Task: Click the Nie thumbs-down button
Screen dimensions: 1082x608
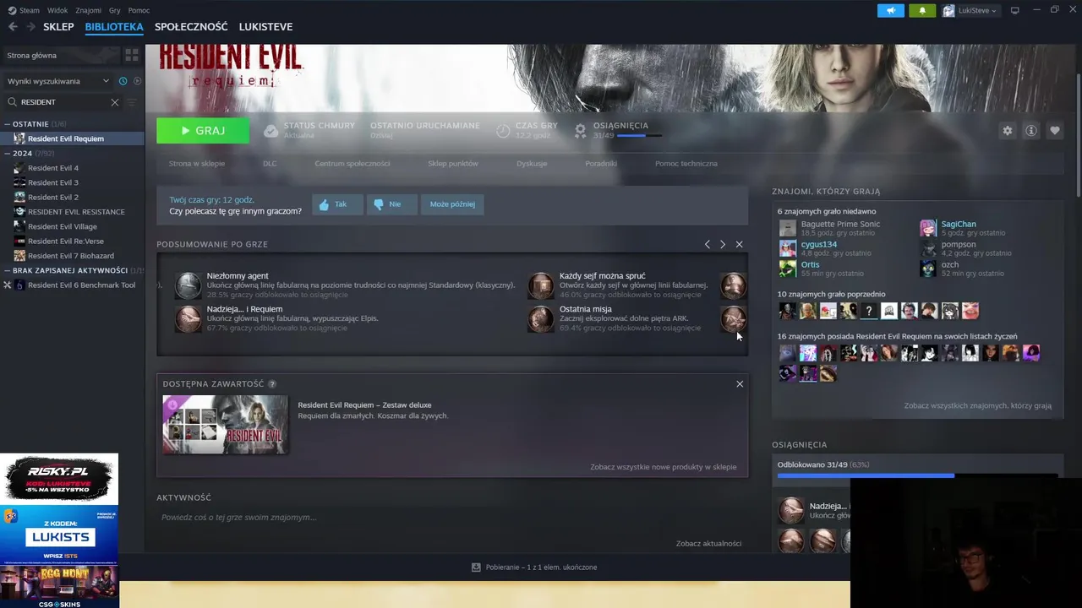Action: [391, 204]
